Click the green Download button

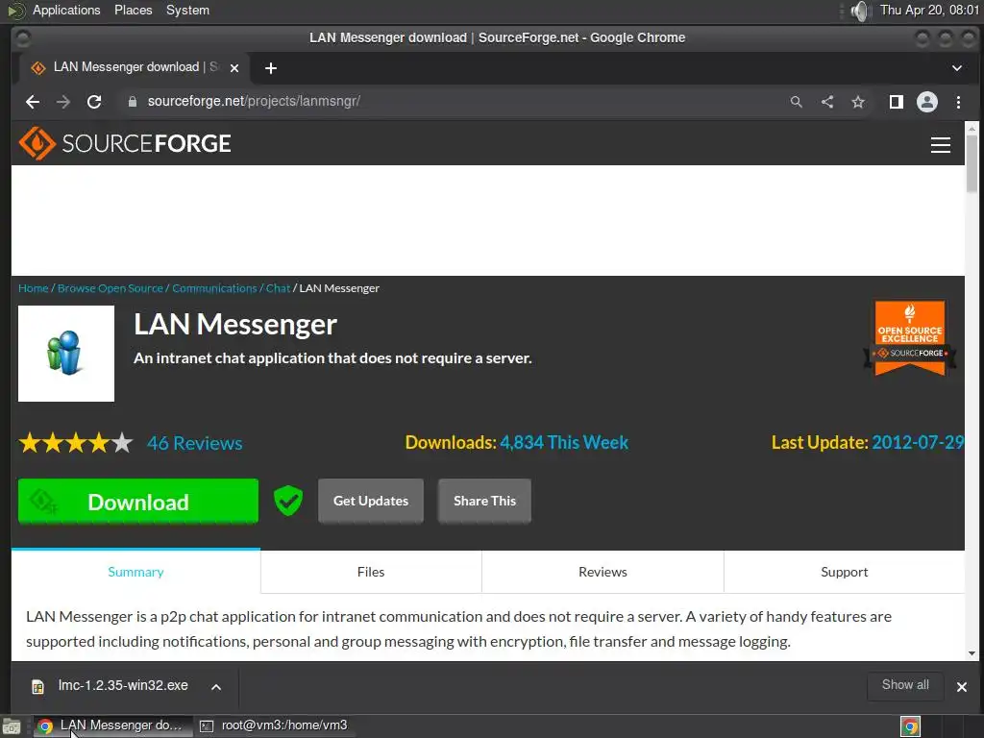tap(138, 501)
